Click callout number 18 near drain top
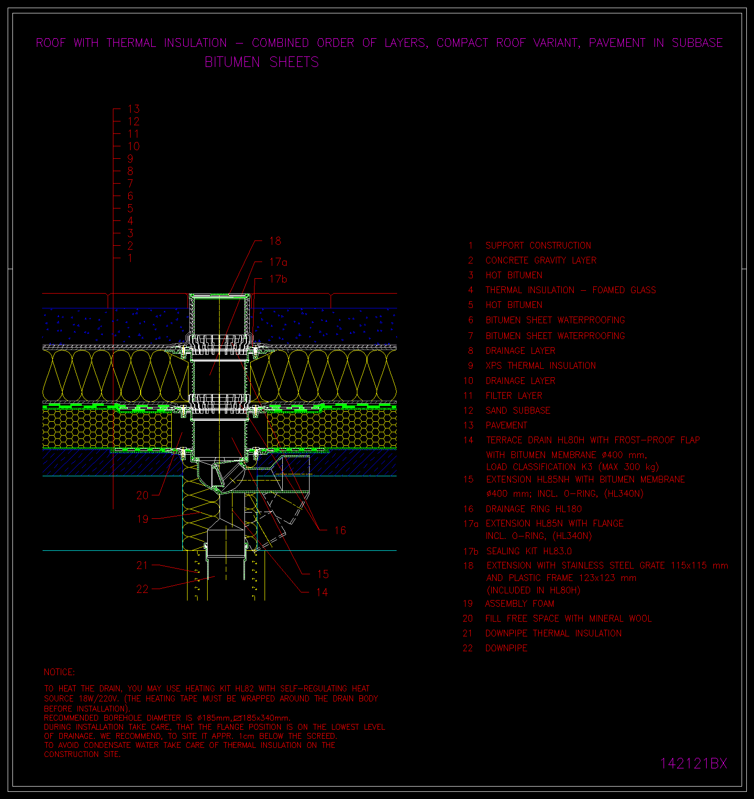This screenshot has width=754, height=799. point(275,241)
